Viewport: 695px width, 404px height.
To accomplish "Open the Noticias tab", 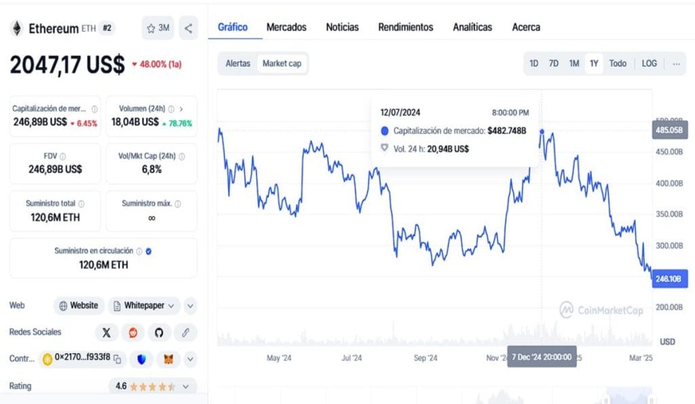I will (x=342, y=27).
